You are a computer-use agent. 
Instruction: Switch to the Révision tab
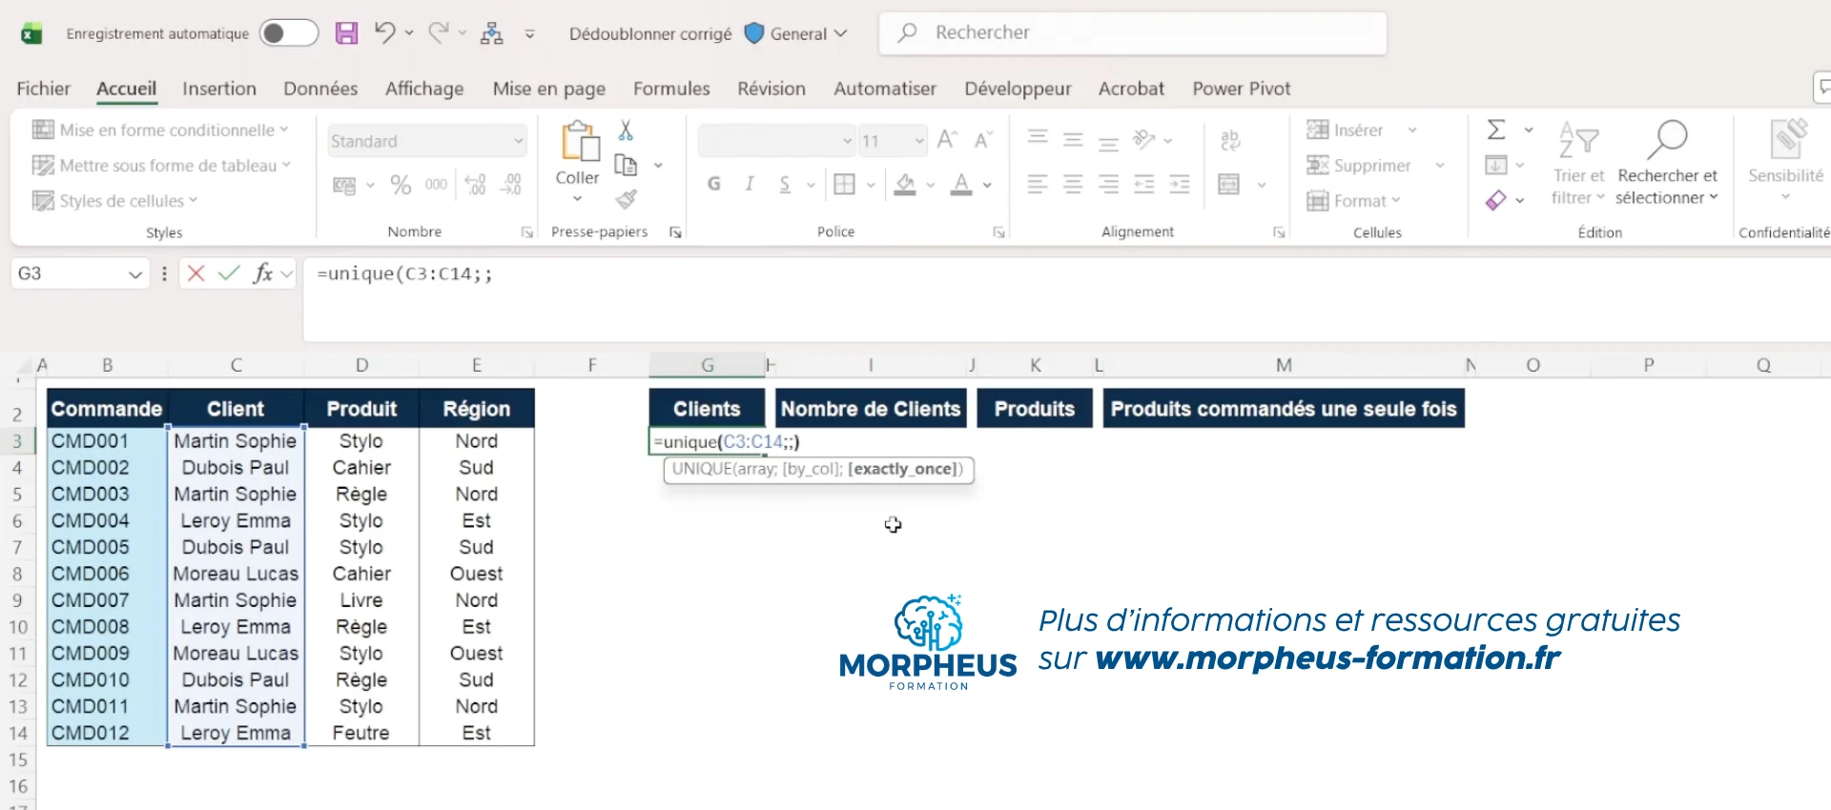tap(771, 89)
